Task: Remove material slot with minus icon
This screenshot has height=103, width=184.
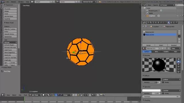Action: [179, 33]
